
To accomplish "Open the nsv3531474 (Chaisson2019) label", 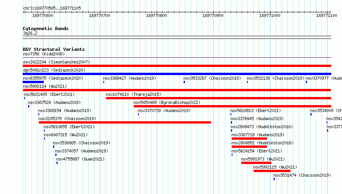I will click(x=302, y=175).
